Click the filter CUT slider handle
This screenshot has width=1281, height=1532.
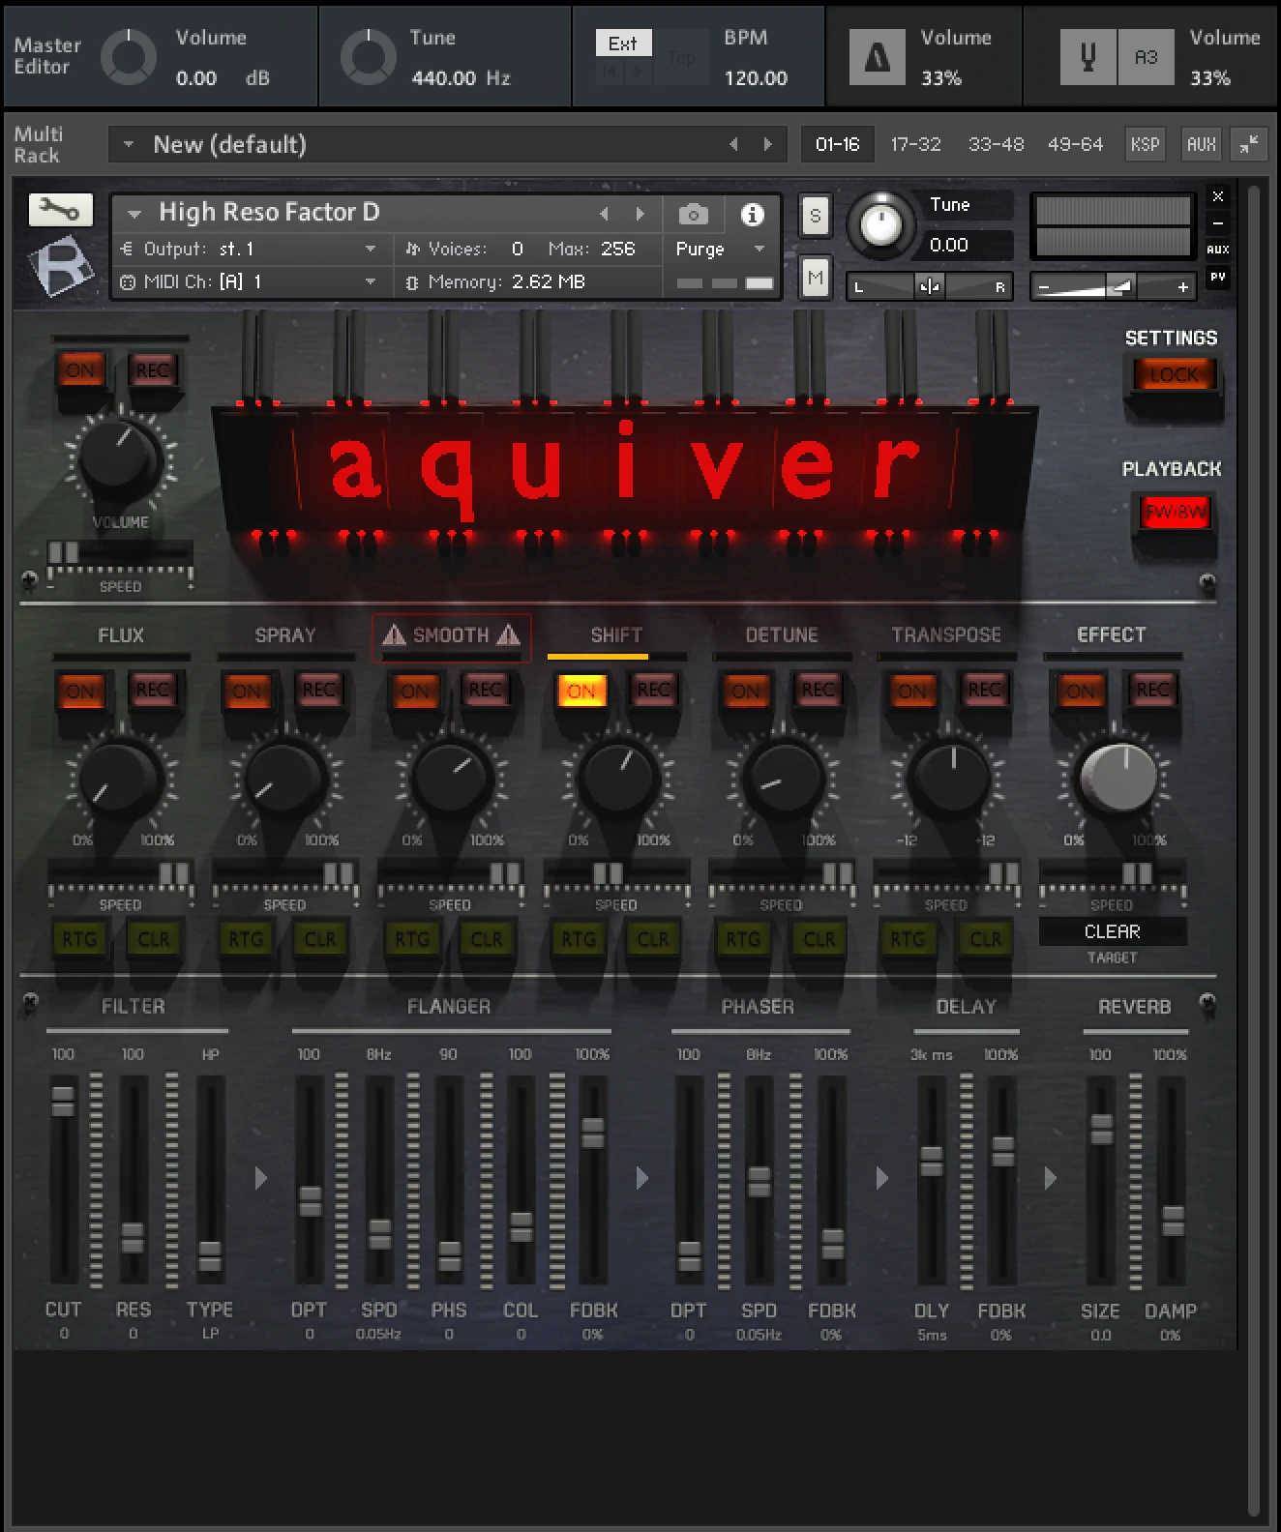click(x=63, y=1101)
